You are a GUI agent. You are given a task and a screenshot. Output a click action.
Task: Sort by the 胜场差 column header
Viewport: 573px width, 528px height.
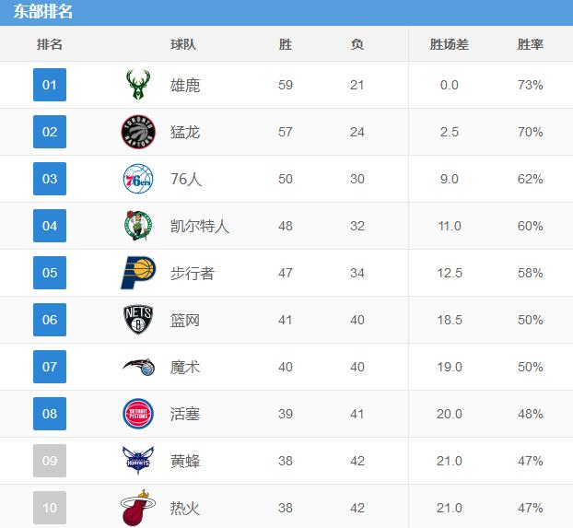[x=450, y=44]
